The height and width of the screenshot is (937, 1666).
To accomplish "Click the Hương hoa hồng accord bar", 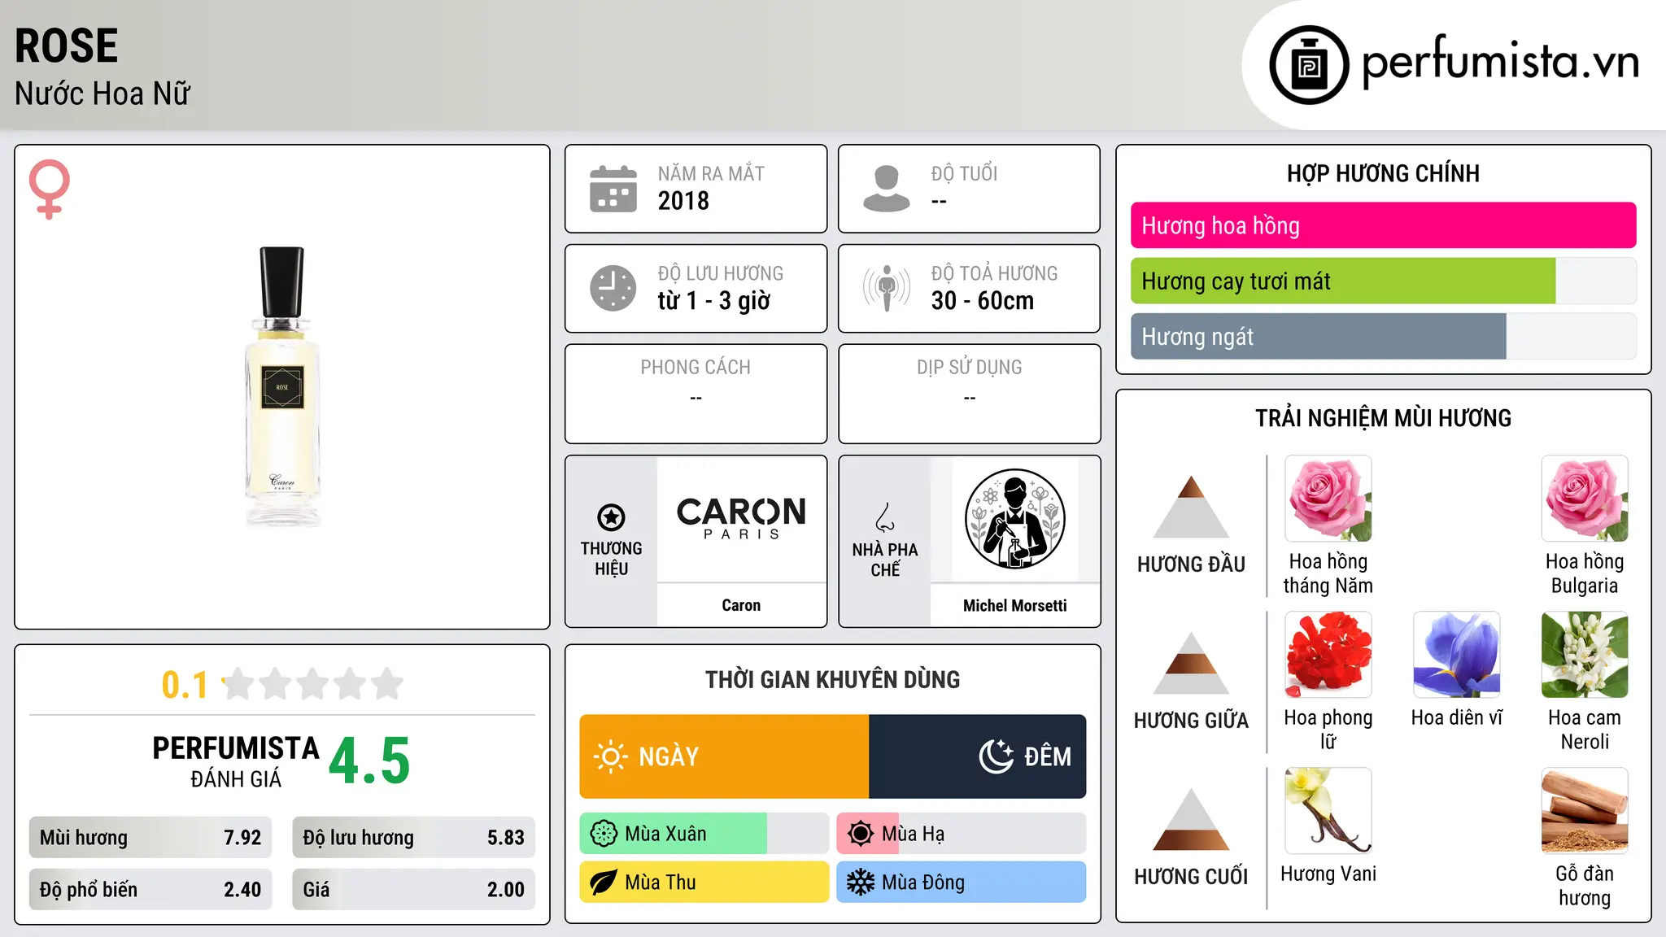I will [1384, 225].
